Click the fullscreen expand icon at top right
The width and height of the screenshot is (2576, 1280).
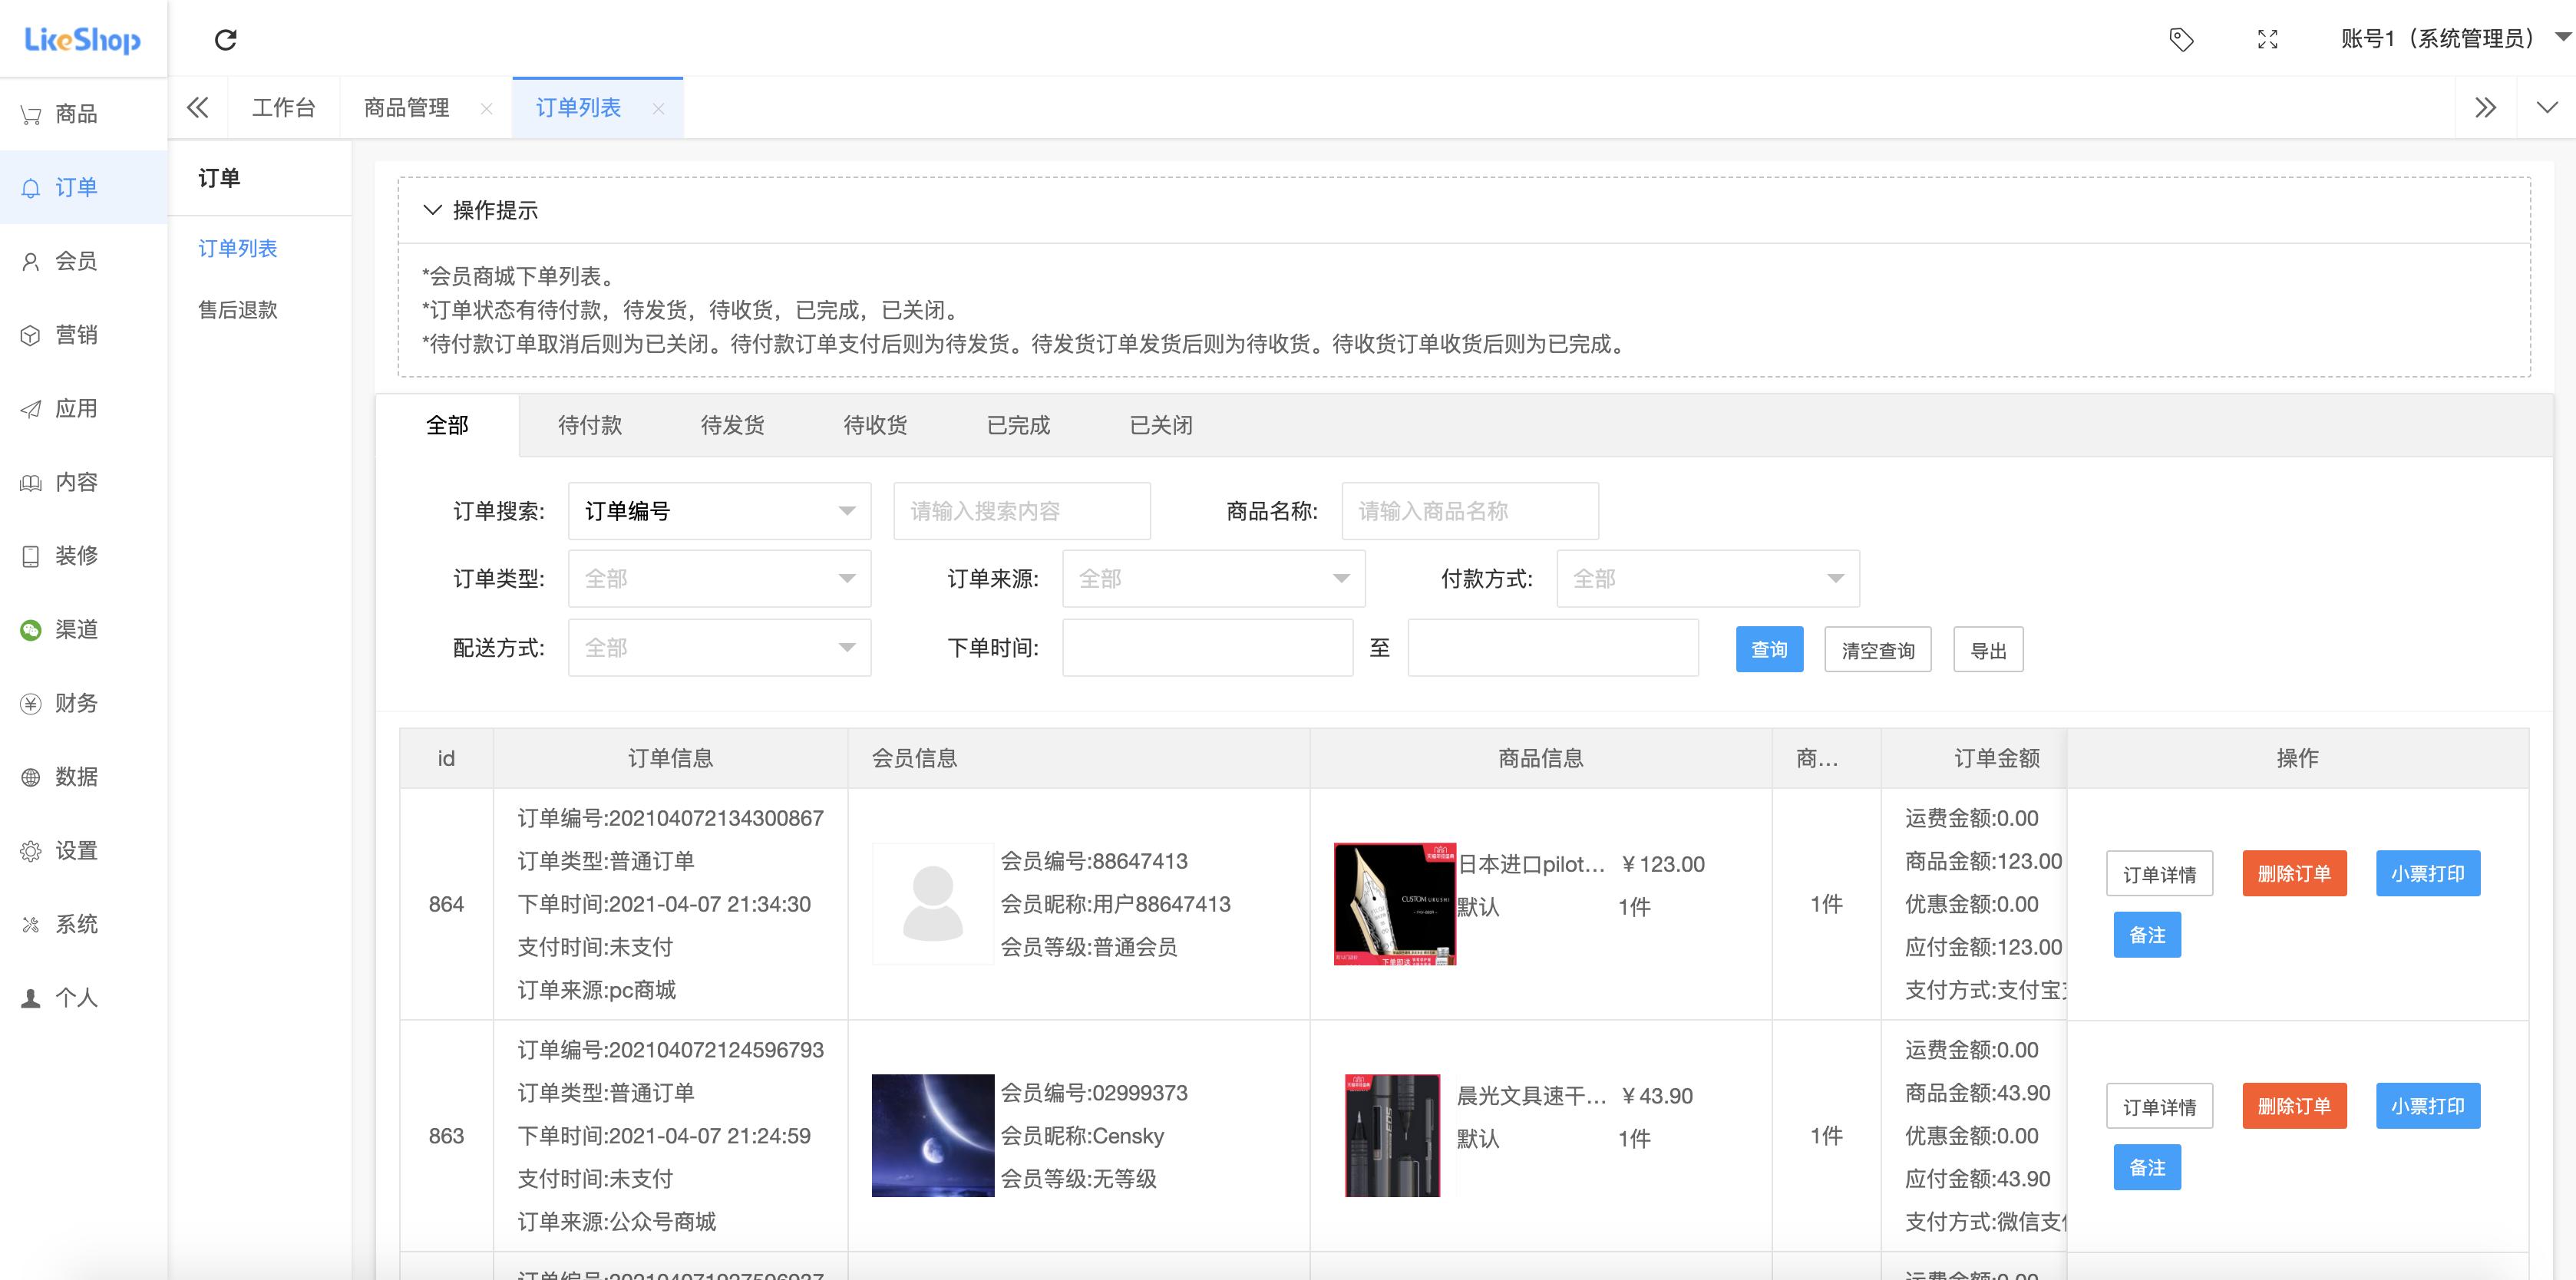pyautogui.click(x=2267, y=39)
